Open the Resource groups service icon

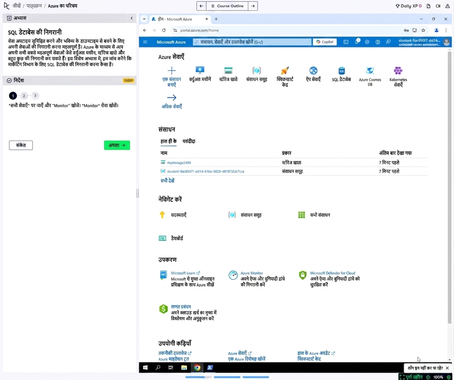(257, 70)
